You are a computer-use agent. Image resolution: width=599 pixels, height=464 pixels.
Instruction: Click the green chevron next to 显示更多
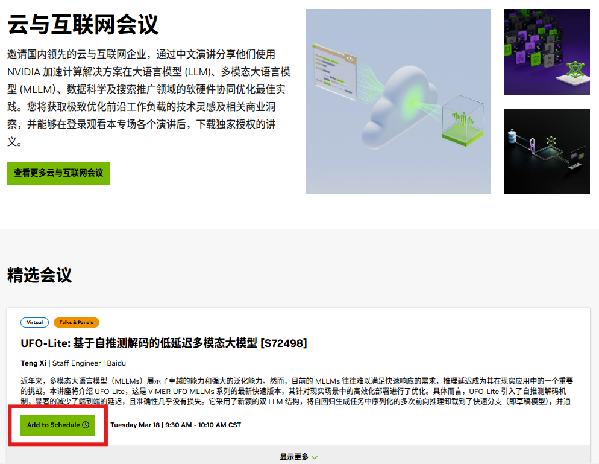(x=315, y=457)
